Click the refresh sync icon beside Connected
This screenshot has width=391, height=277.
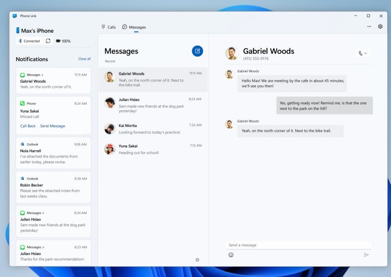(x=48, y=41)
